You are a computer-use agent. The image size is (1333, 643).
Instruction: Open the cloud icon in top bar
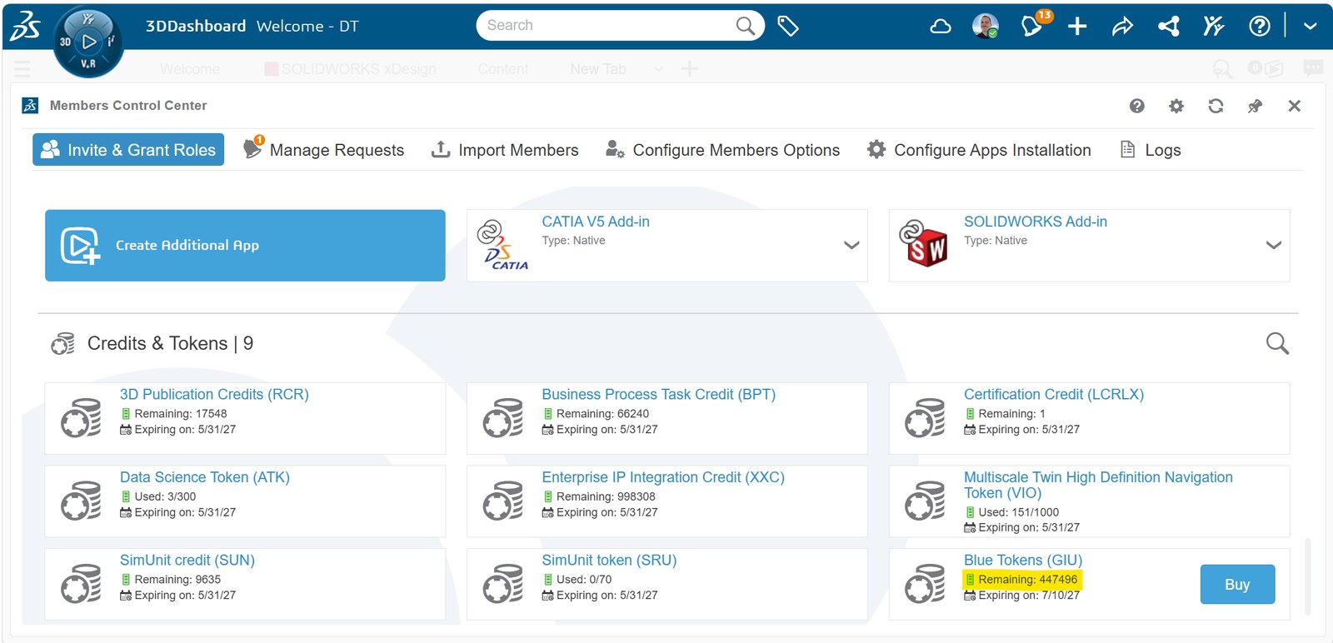click(941, 27)
